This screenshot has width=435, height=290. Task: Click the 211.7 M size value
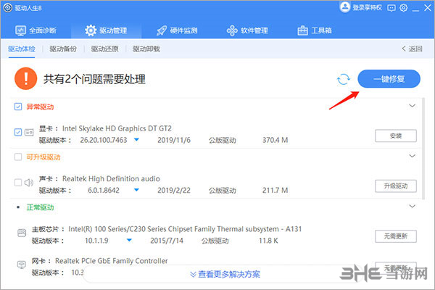pyautogui.click(x=275, y=191)
